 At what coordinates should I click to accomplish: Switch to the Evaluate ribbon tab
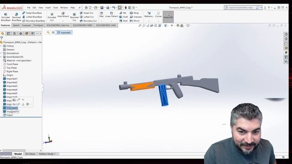(26, 26)
